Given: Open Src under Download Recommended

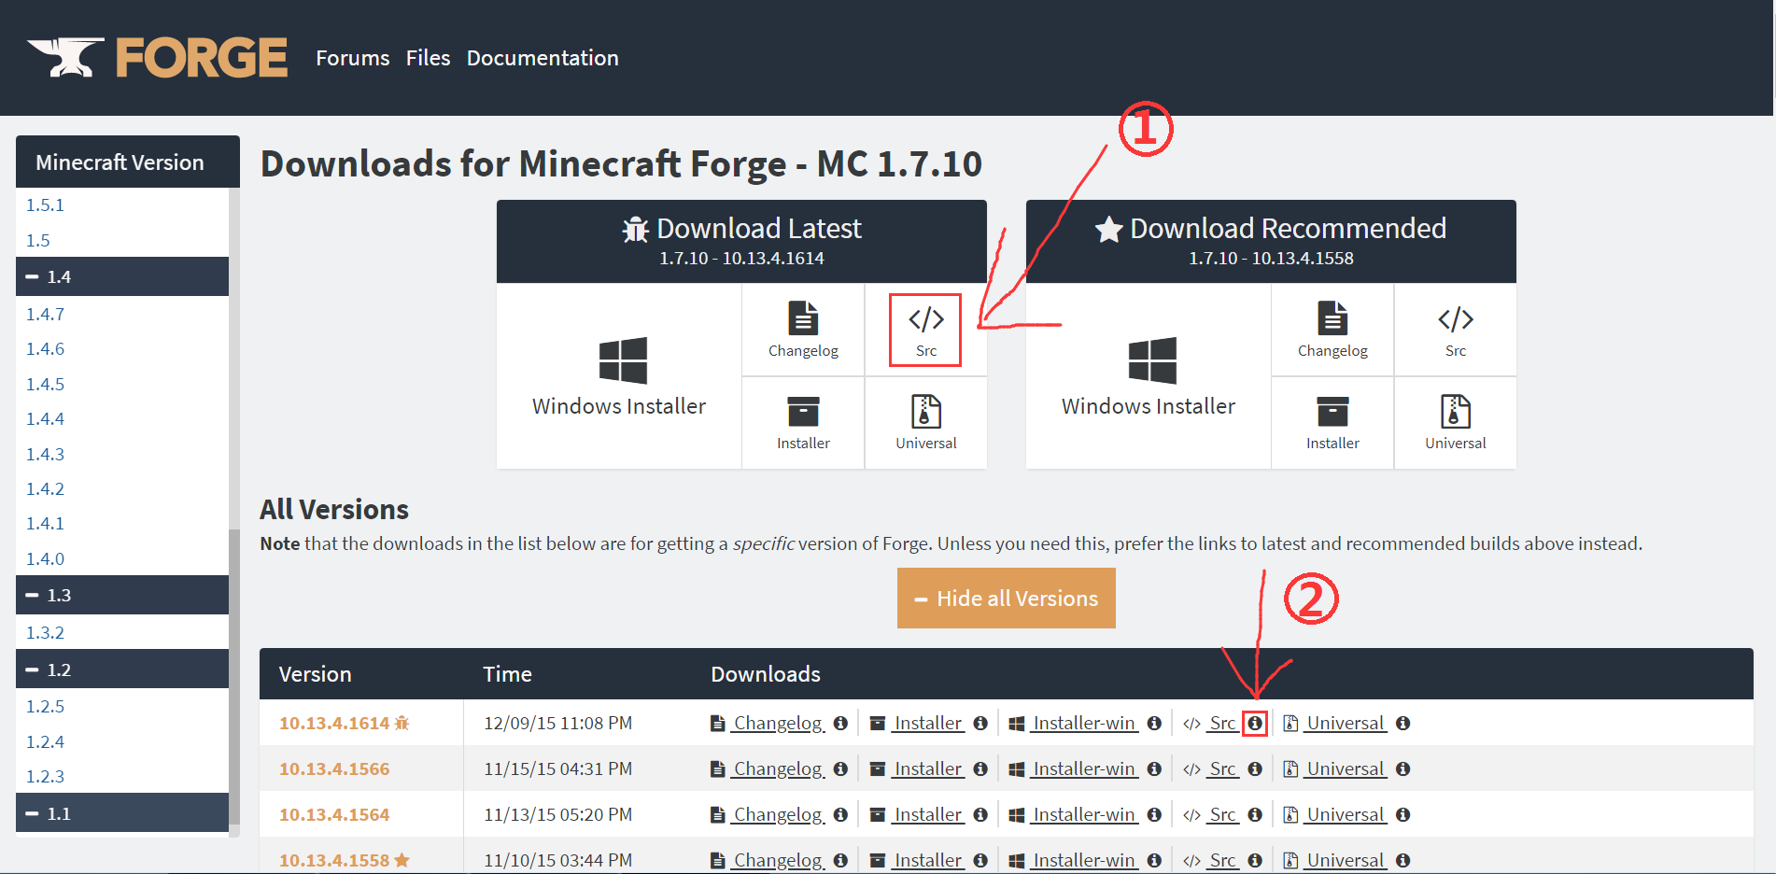Looking at the screenshot, I should point(1455,330).
